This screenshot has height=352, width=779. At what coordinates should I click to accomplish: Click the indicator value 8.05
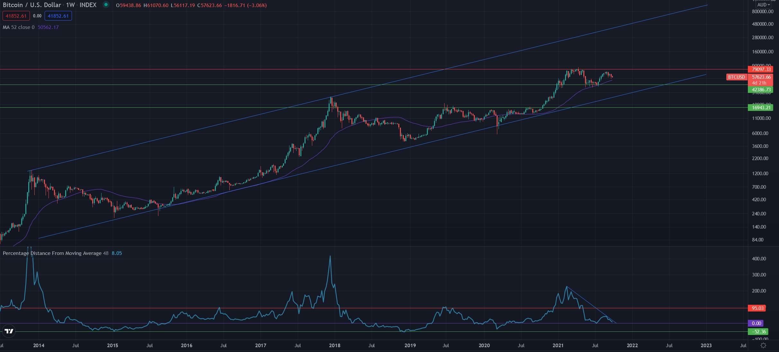tap(117, 253)
